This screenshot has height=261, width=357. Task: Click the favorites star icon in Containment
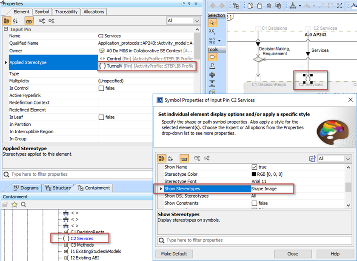point(14,205)
